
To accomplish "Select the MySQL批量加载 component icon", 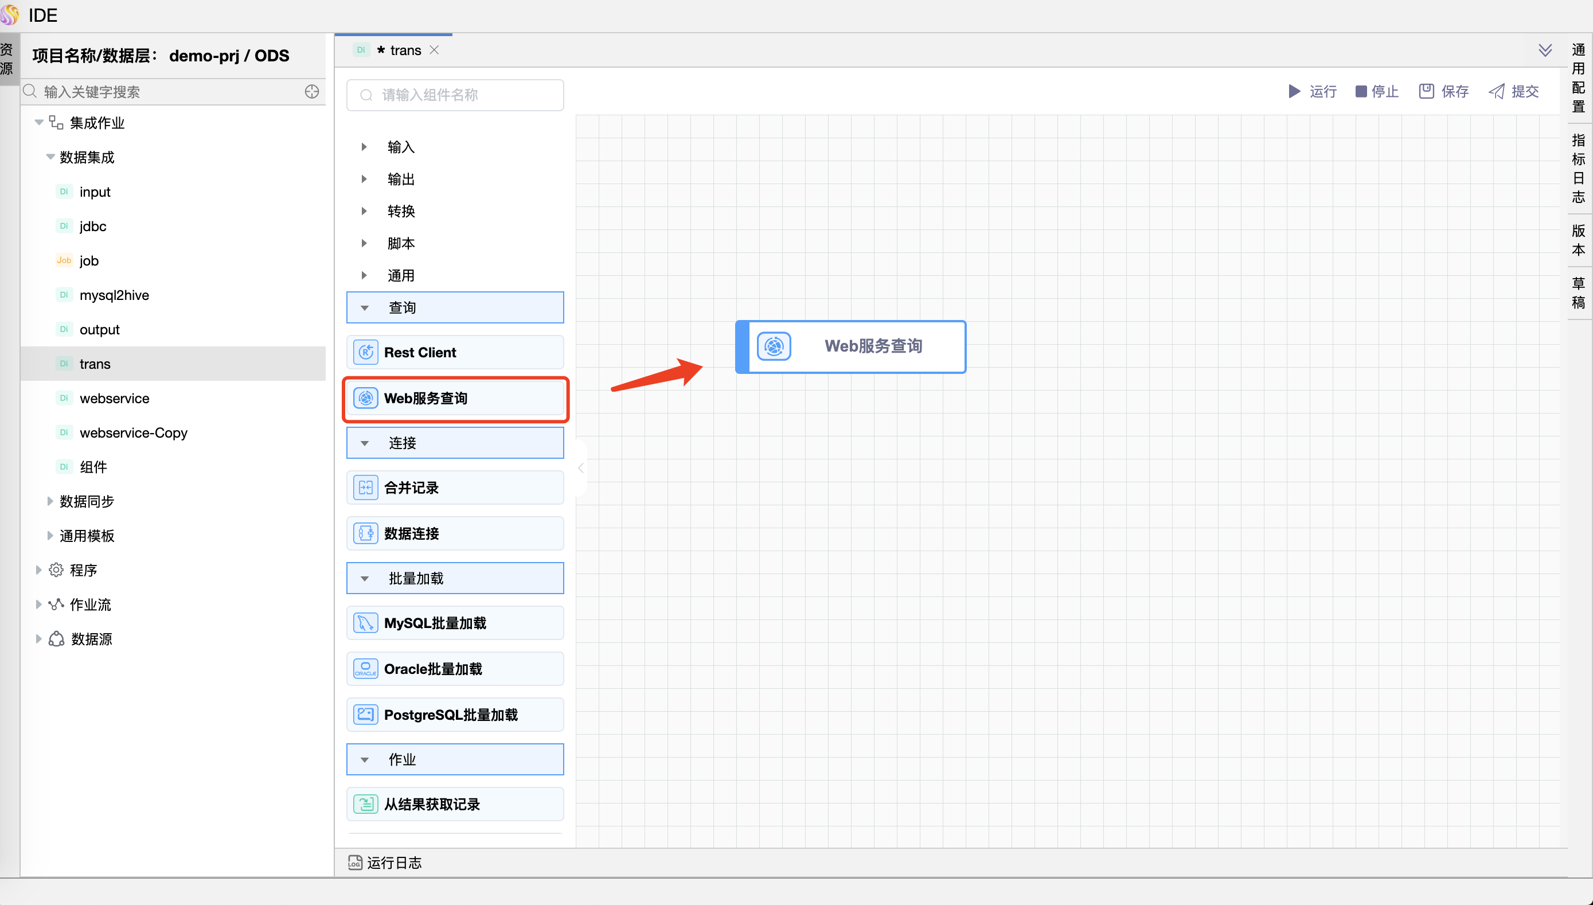I will coord(365,623).
